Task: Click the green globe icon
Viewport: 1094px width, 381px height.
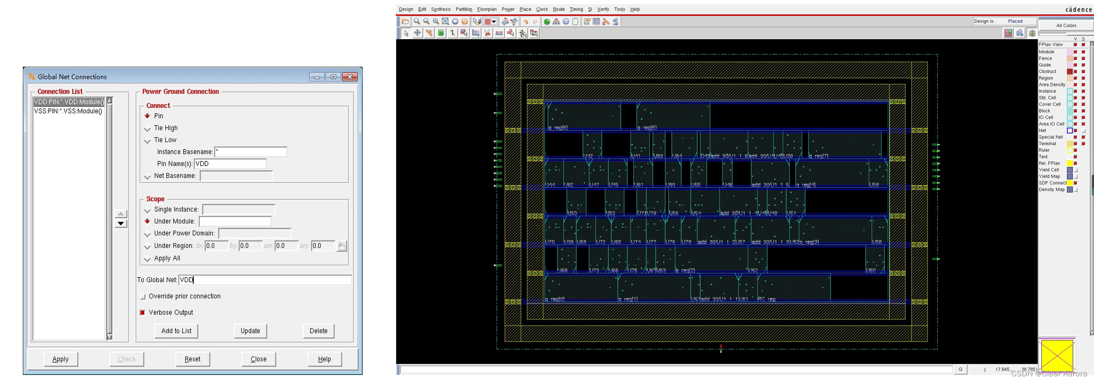Action: point(547,21)
